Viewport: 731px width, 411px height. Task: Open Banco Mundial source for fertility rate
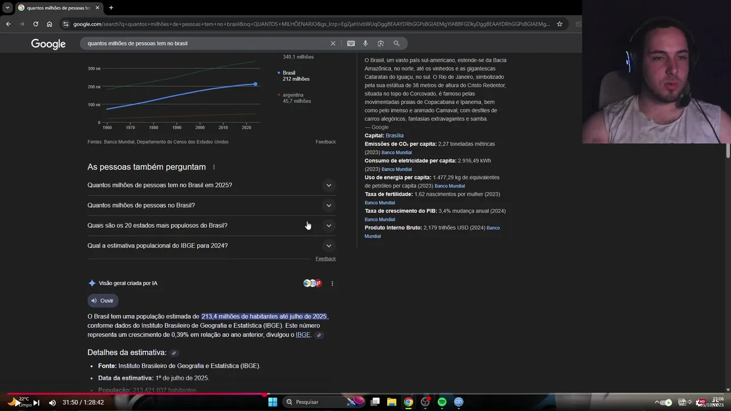tap(380, 203)
